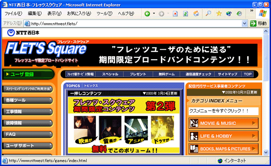Image resolution: width=271 pixels, height=166 pixels.
Task: Click the ユーザ登録 green button
Action: [x=28, y=74]
